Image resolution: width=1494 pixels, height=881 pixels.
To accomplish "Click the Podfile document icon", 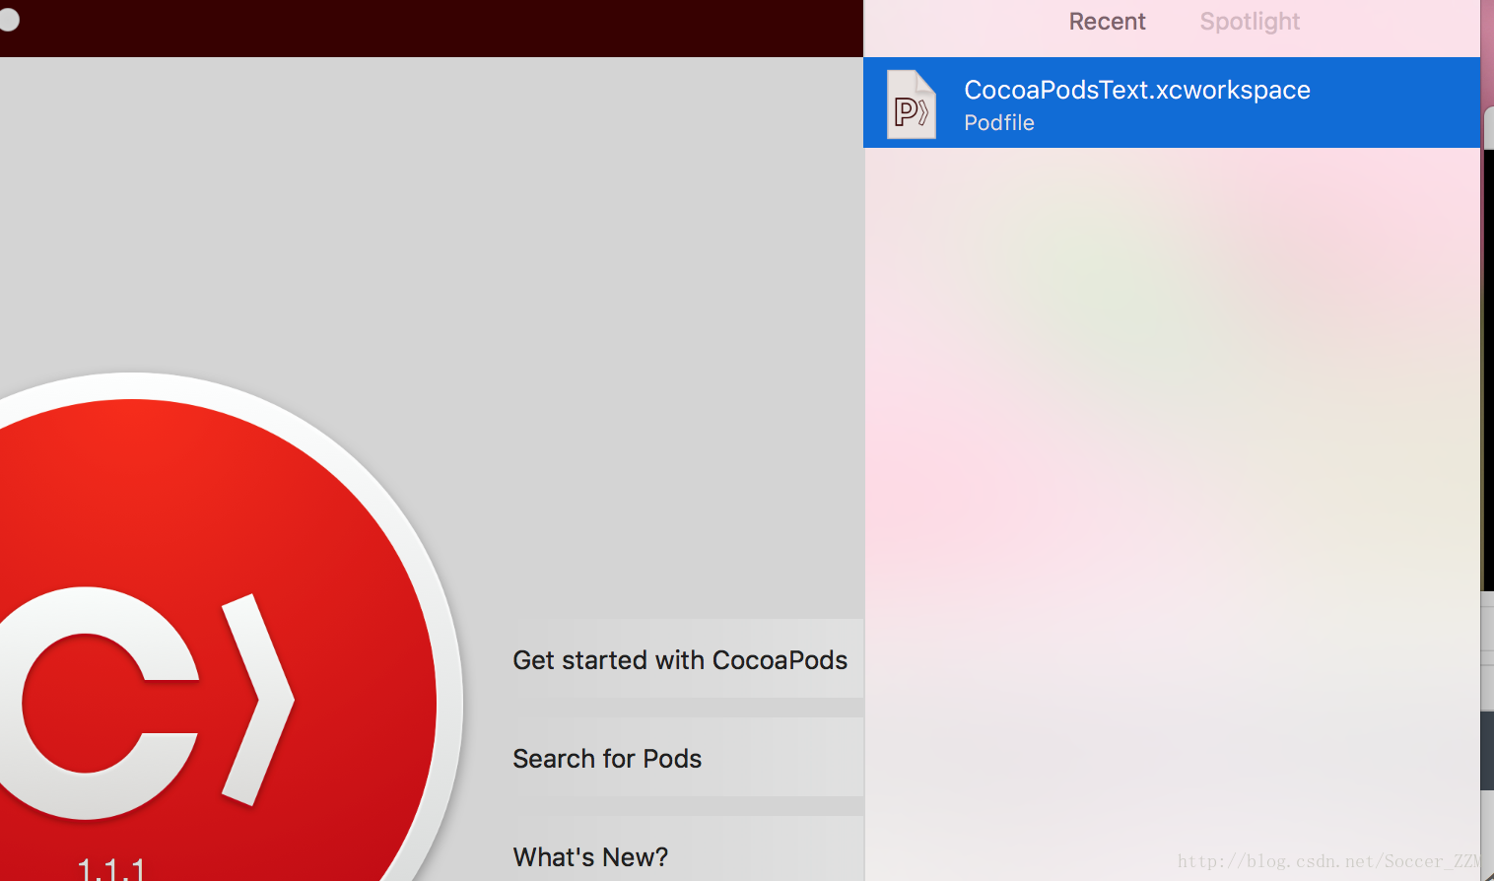I will coord(912,104).
